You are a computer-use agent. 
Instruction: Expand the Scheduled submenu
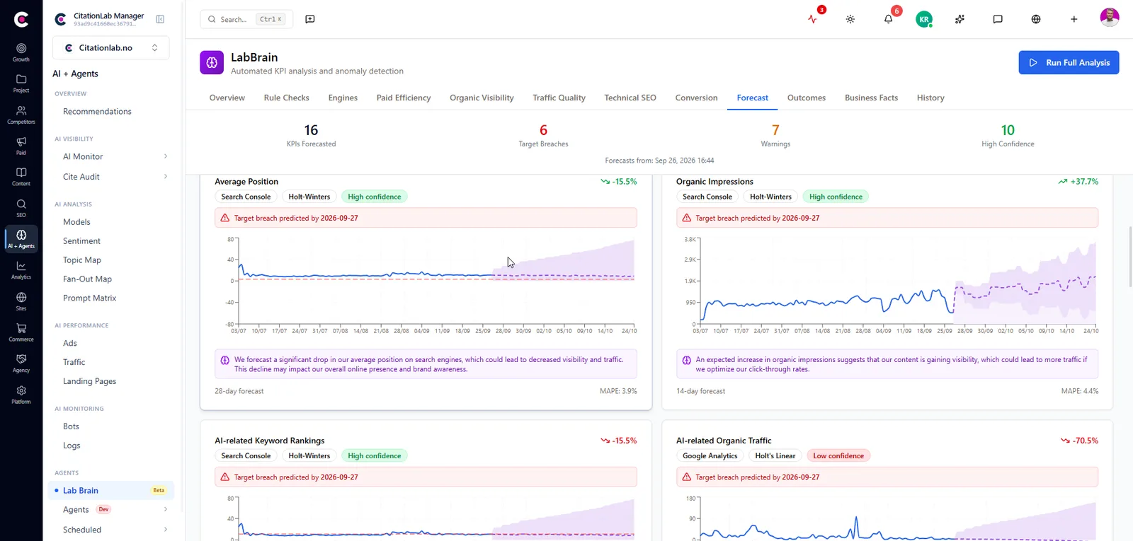166,530
